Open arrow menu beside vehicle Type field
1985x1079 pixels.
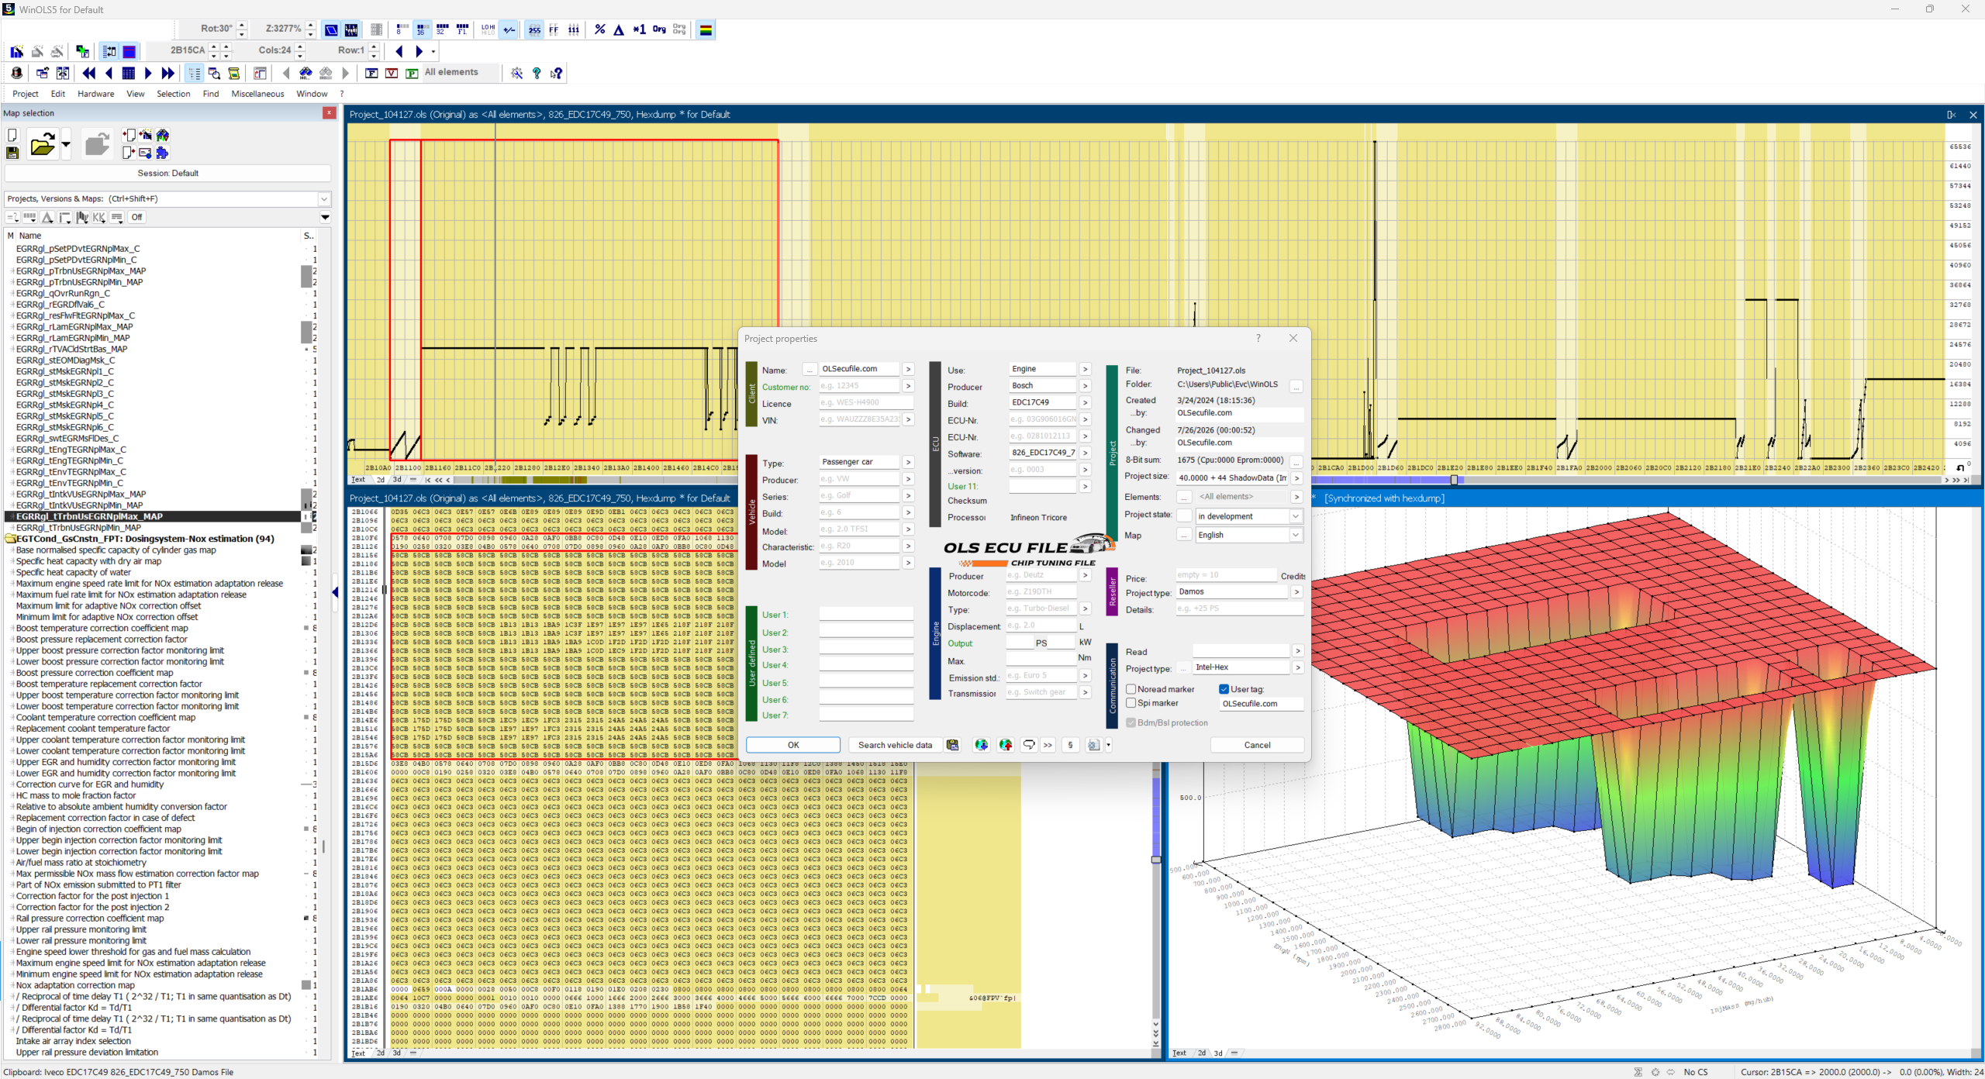[908, 462]
